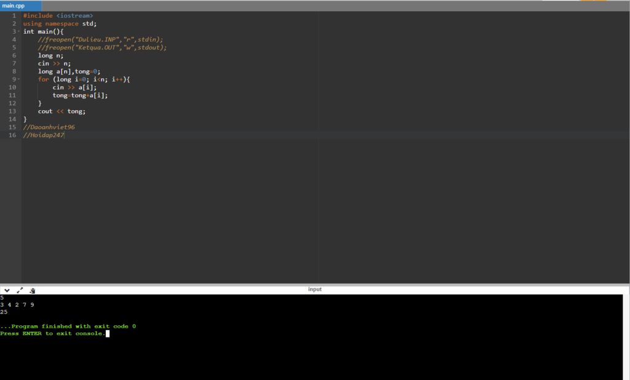Click line number 13 in the gutter

pyautogui.click(x=12, y=111)
